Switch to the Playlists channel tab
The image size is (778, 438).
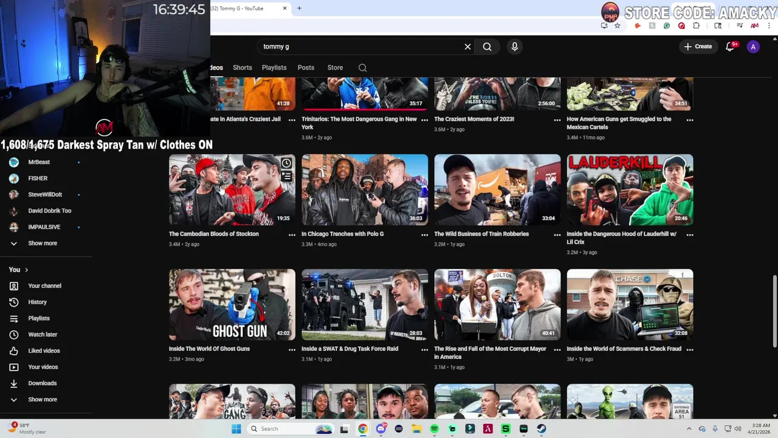click(x=274, y=68)
